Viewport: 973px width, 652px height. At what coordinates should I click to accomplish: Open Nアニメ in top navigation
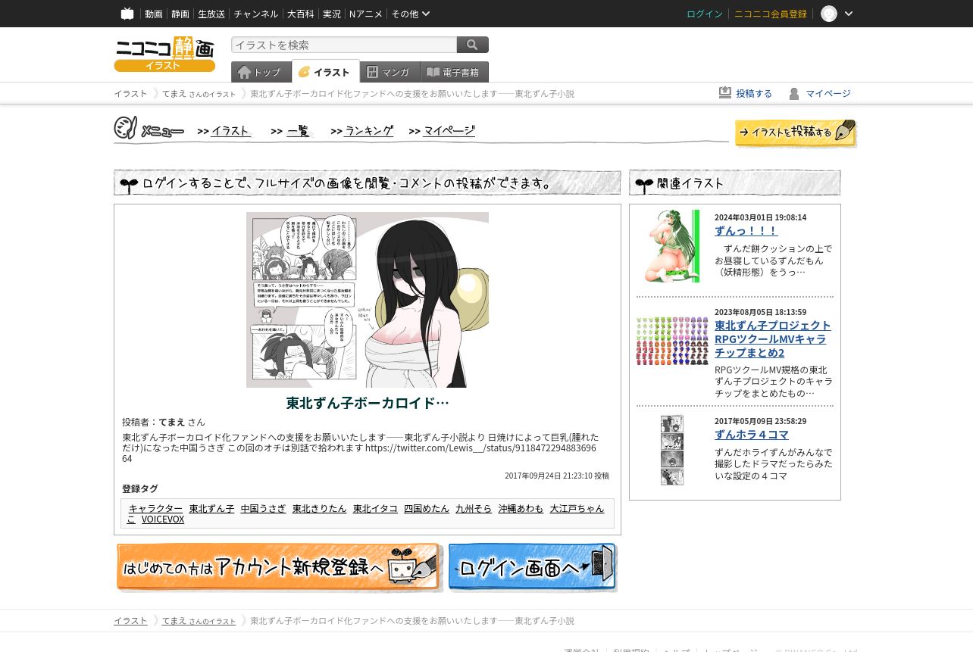click(x=366, y=14)
